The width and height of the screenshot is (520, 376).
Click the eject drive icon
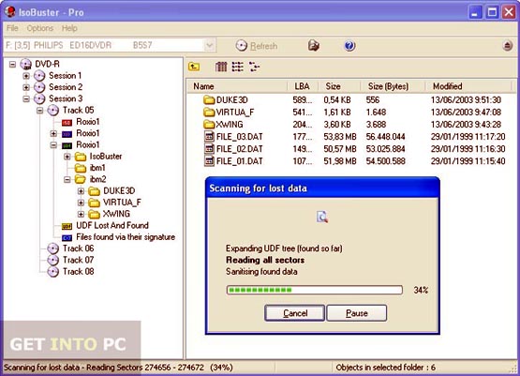click(x=507, y=46)
